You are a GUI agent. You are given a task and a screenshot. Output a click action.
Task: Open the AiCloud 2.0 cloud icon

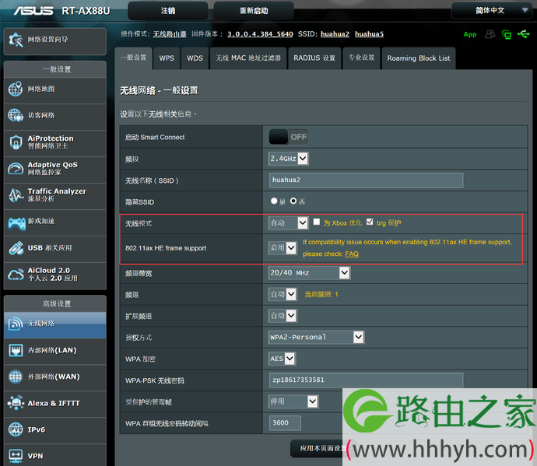point(16,275)
